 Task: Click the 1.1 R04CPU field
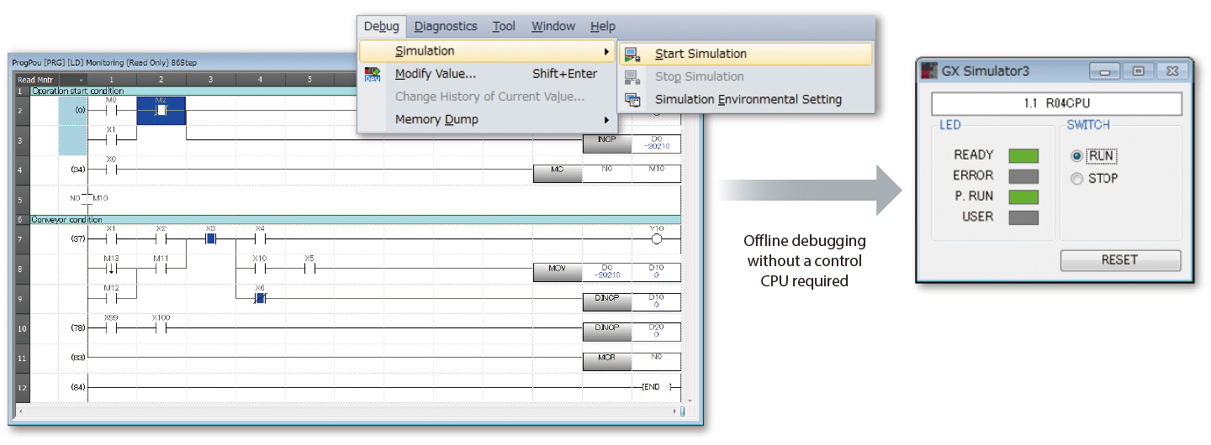click(x=1055, y=104)
